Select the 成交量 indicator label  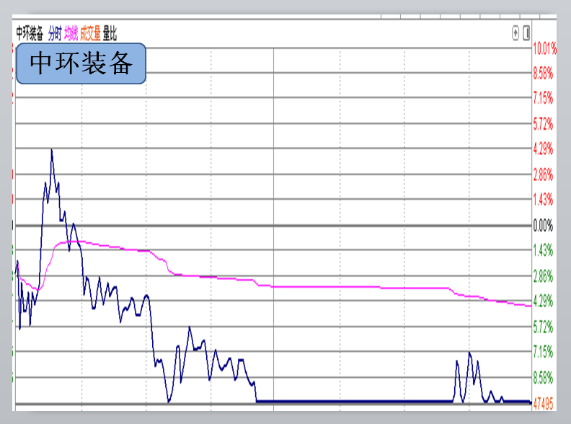coord(90,33)
